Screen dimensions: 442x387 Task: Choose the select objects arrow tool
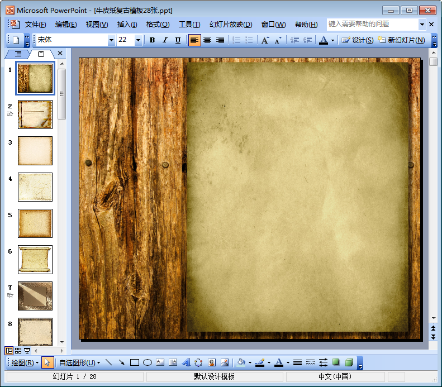pyautogui.click(x=47, y=363)
